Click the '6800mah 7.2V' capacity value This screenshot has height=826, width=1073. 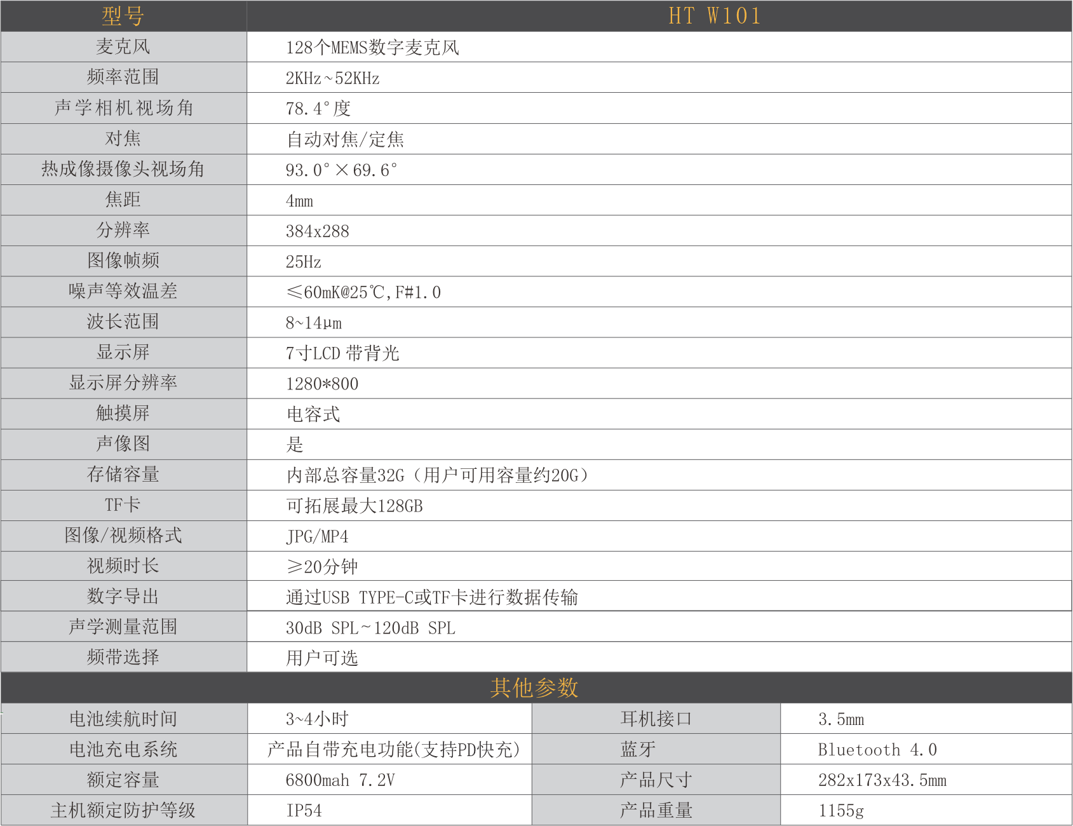340,780
